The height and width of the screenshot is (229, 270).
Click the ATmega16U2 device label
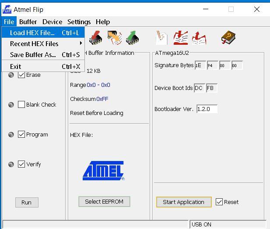172,53
